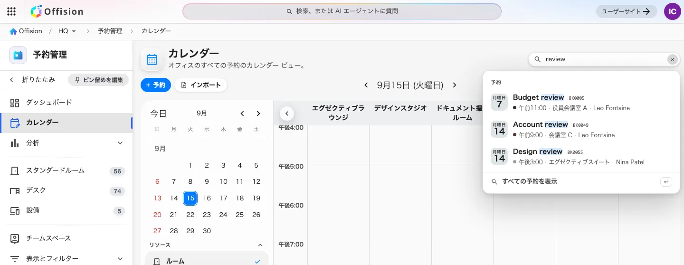The image size is (684, 265).
Task: Open Design review booking result
Action: (581, 156)
